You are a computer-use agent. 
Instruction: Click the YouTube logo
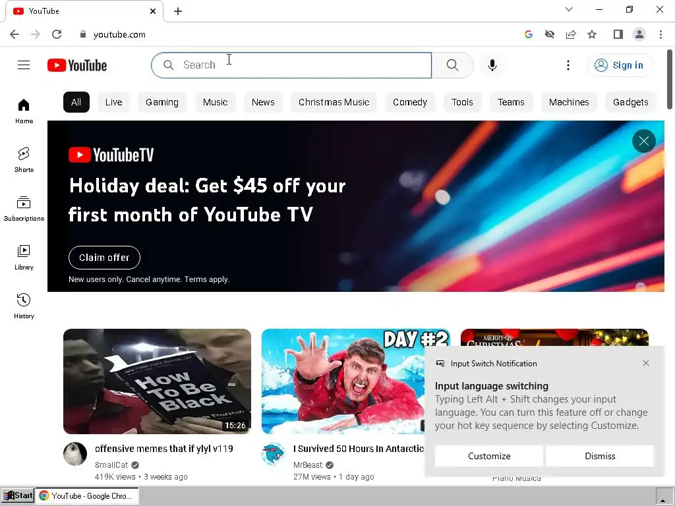point(77,65)
